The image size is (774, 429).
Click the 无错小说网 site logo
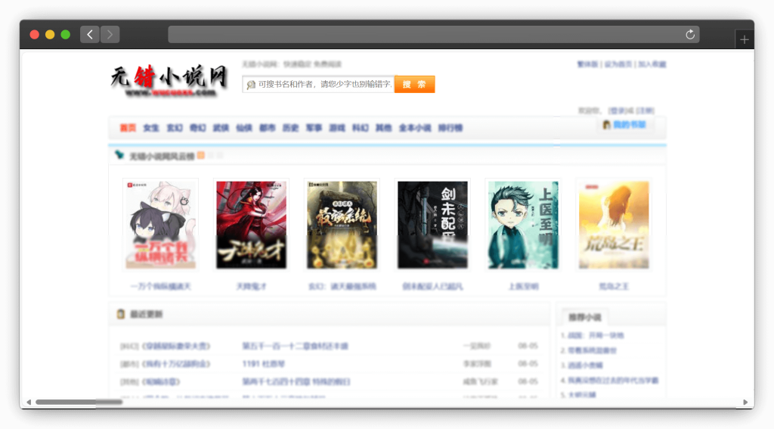pos(169,80)
